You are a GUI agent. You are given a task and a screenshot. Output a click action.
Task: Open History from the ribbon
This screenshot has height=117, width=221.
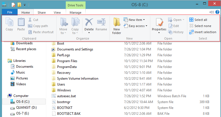[x=176, y=32]
